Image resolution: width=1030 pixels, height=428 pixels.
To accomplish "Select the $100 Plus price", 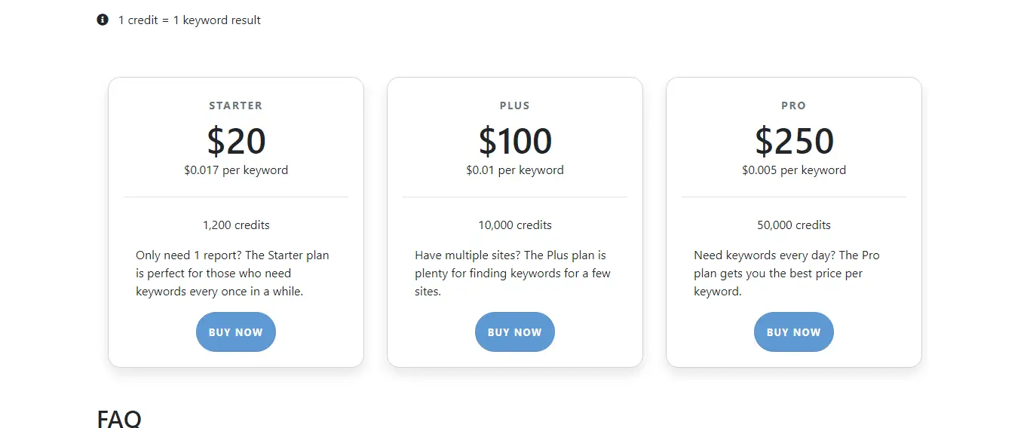I will [x=515, y=141].
